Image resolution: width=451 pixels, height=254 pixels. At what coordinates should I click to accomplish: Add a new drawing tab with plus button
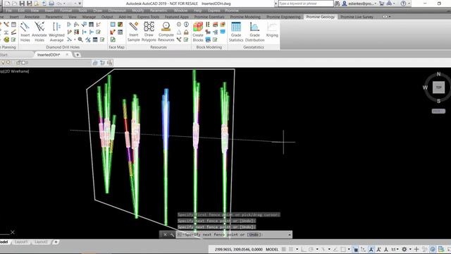pos(78,54)
